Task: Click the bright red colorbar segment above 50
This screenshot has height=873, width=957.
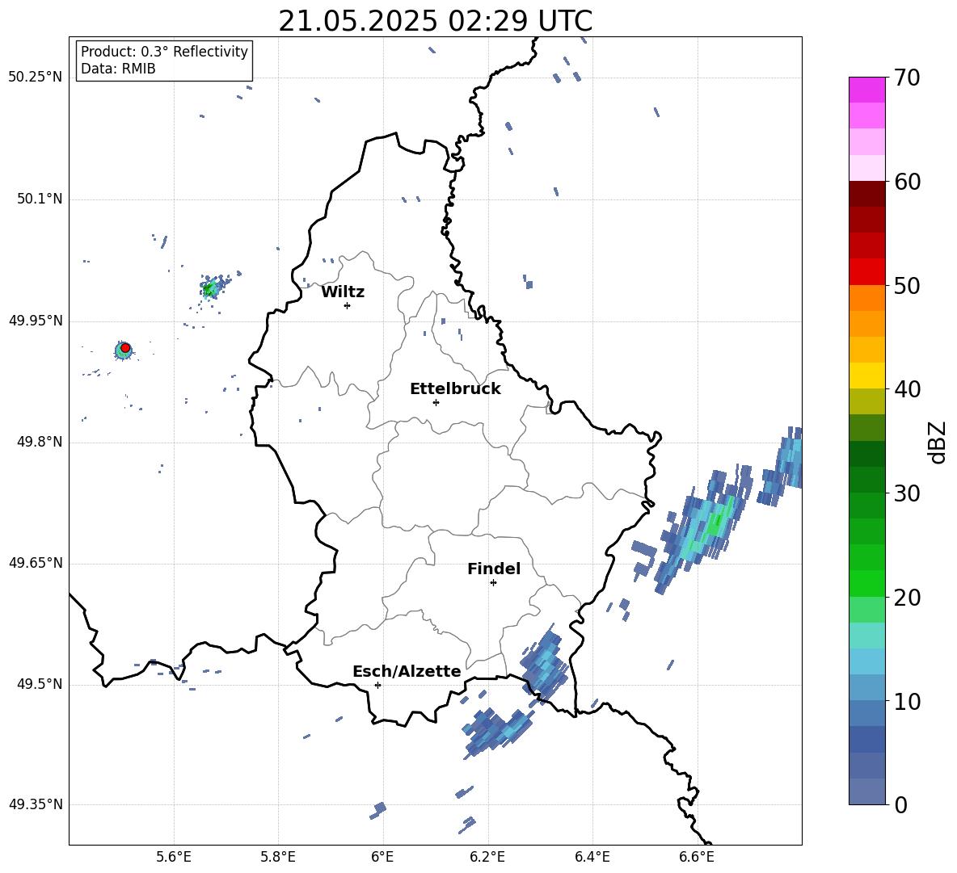Action: click(866, 272)
